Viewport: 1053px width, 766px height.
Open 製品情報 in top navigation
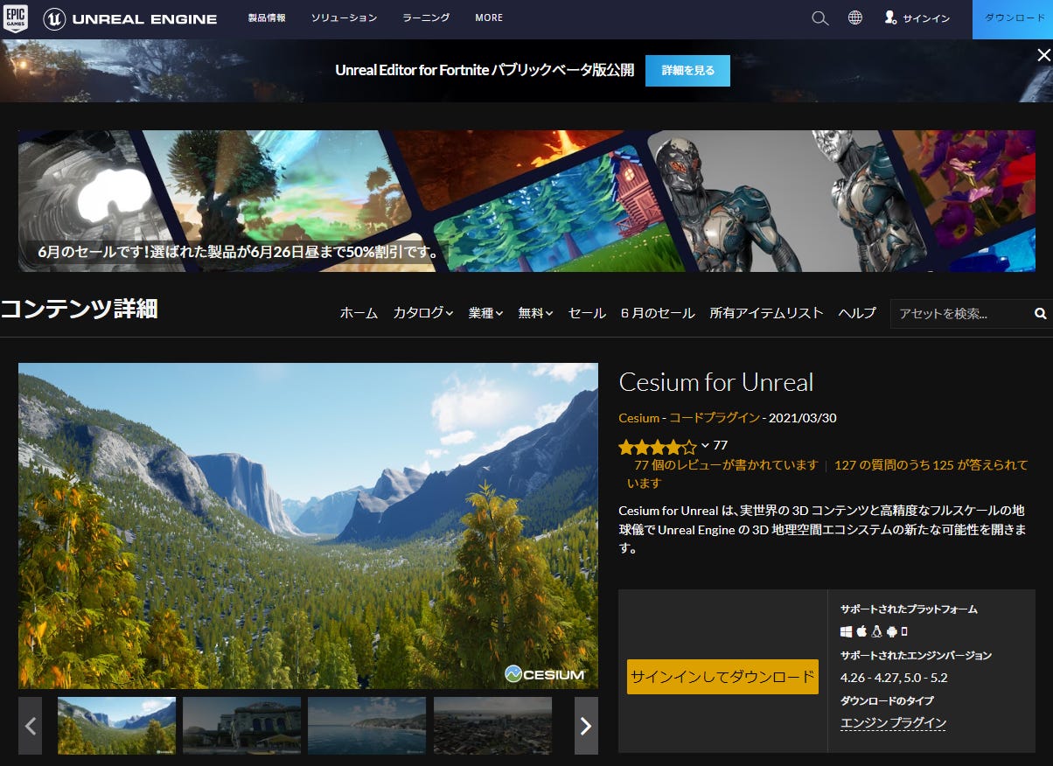(x=267, y=17)
